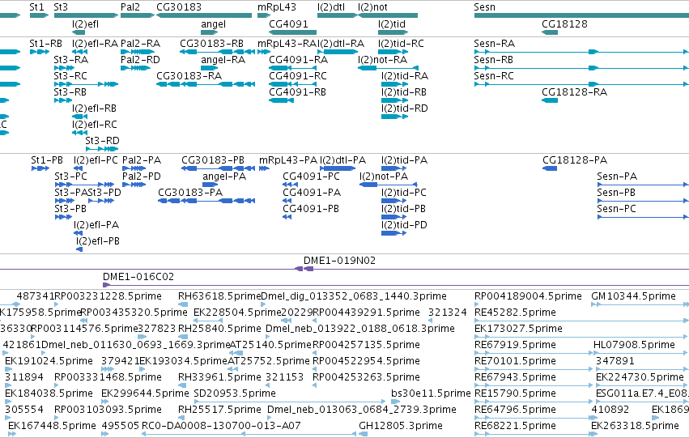Click the Sesn-PC protein label
The width and height of the screenshot is (689, 438).
(x=616, y=209)
